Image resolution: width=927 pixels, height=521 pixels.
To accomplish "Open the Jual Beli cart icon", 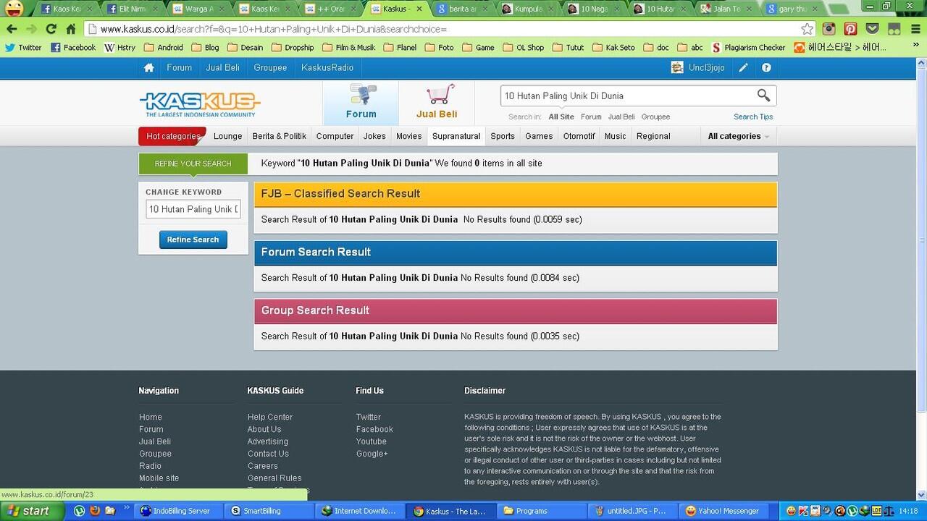I will pos(437,102).
